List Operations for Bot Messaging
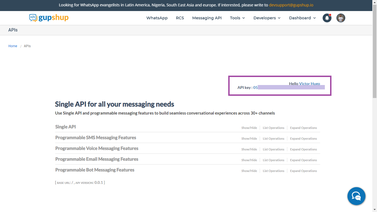The height and width of the screenshot is (212, 377). (274, 171)
